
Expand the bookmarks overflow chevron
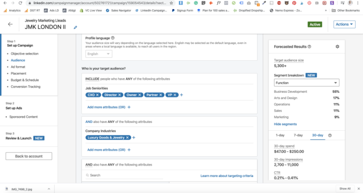[326, 11]
